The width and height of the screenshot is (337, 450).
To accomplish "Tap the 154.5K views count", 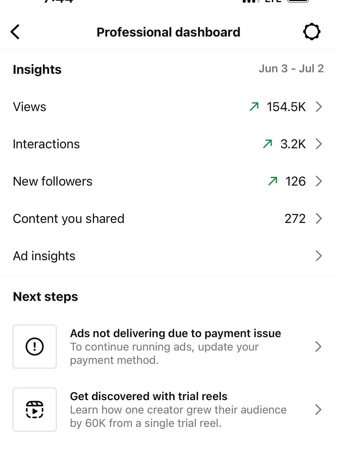I will pos(286,107).
